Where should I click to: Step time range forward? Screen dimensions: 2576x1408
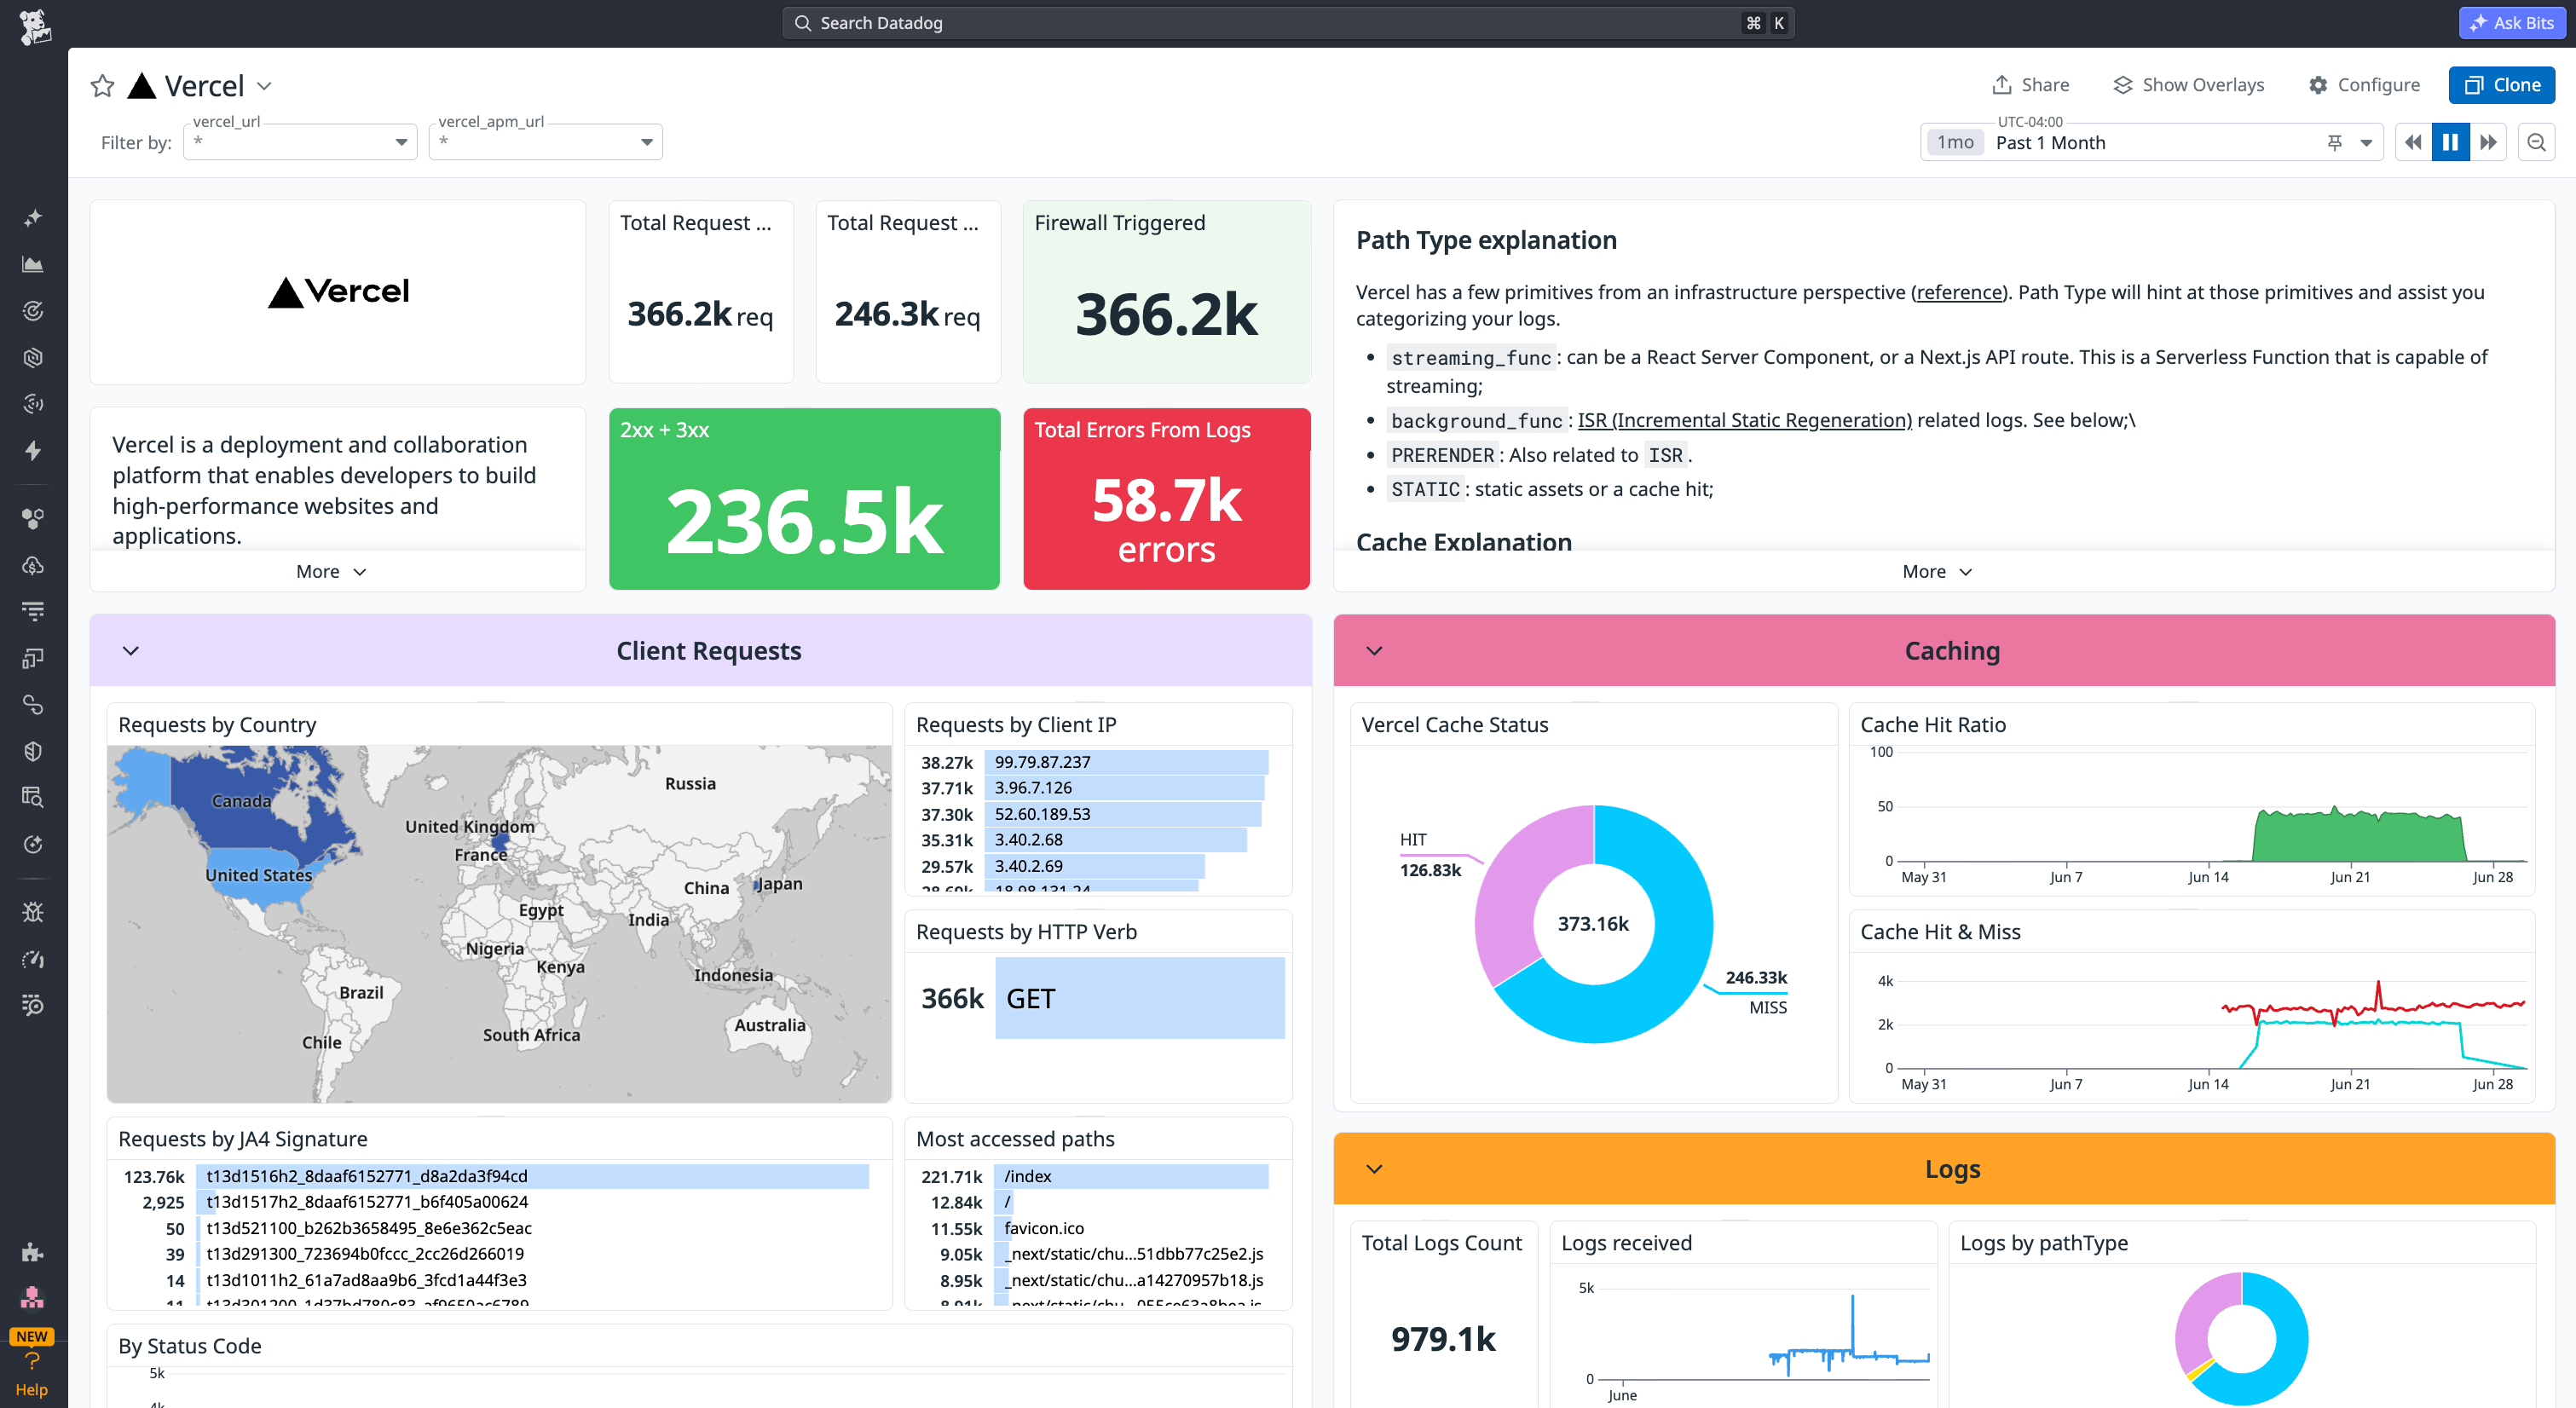click(2488, 142)
